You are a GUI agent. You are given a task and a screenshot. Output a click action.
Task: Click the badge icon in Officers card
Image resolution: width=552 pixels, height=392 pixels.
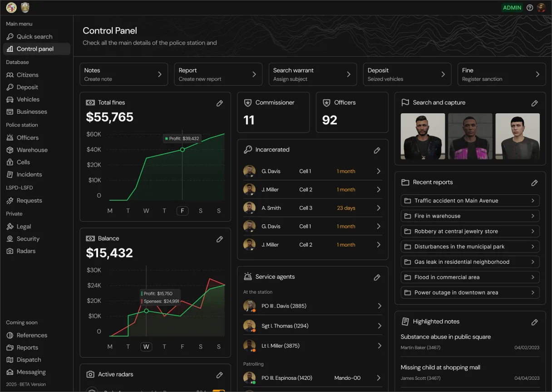point(326,103)
